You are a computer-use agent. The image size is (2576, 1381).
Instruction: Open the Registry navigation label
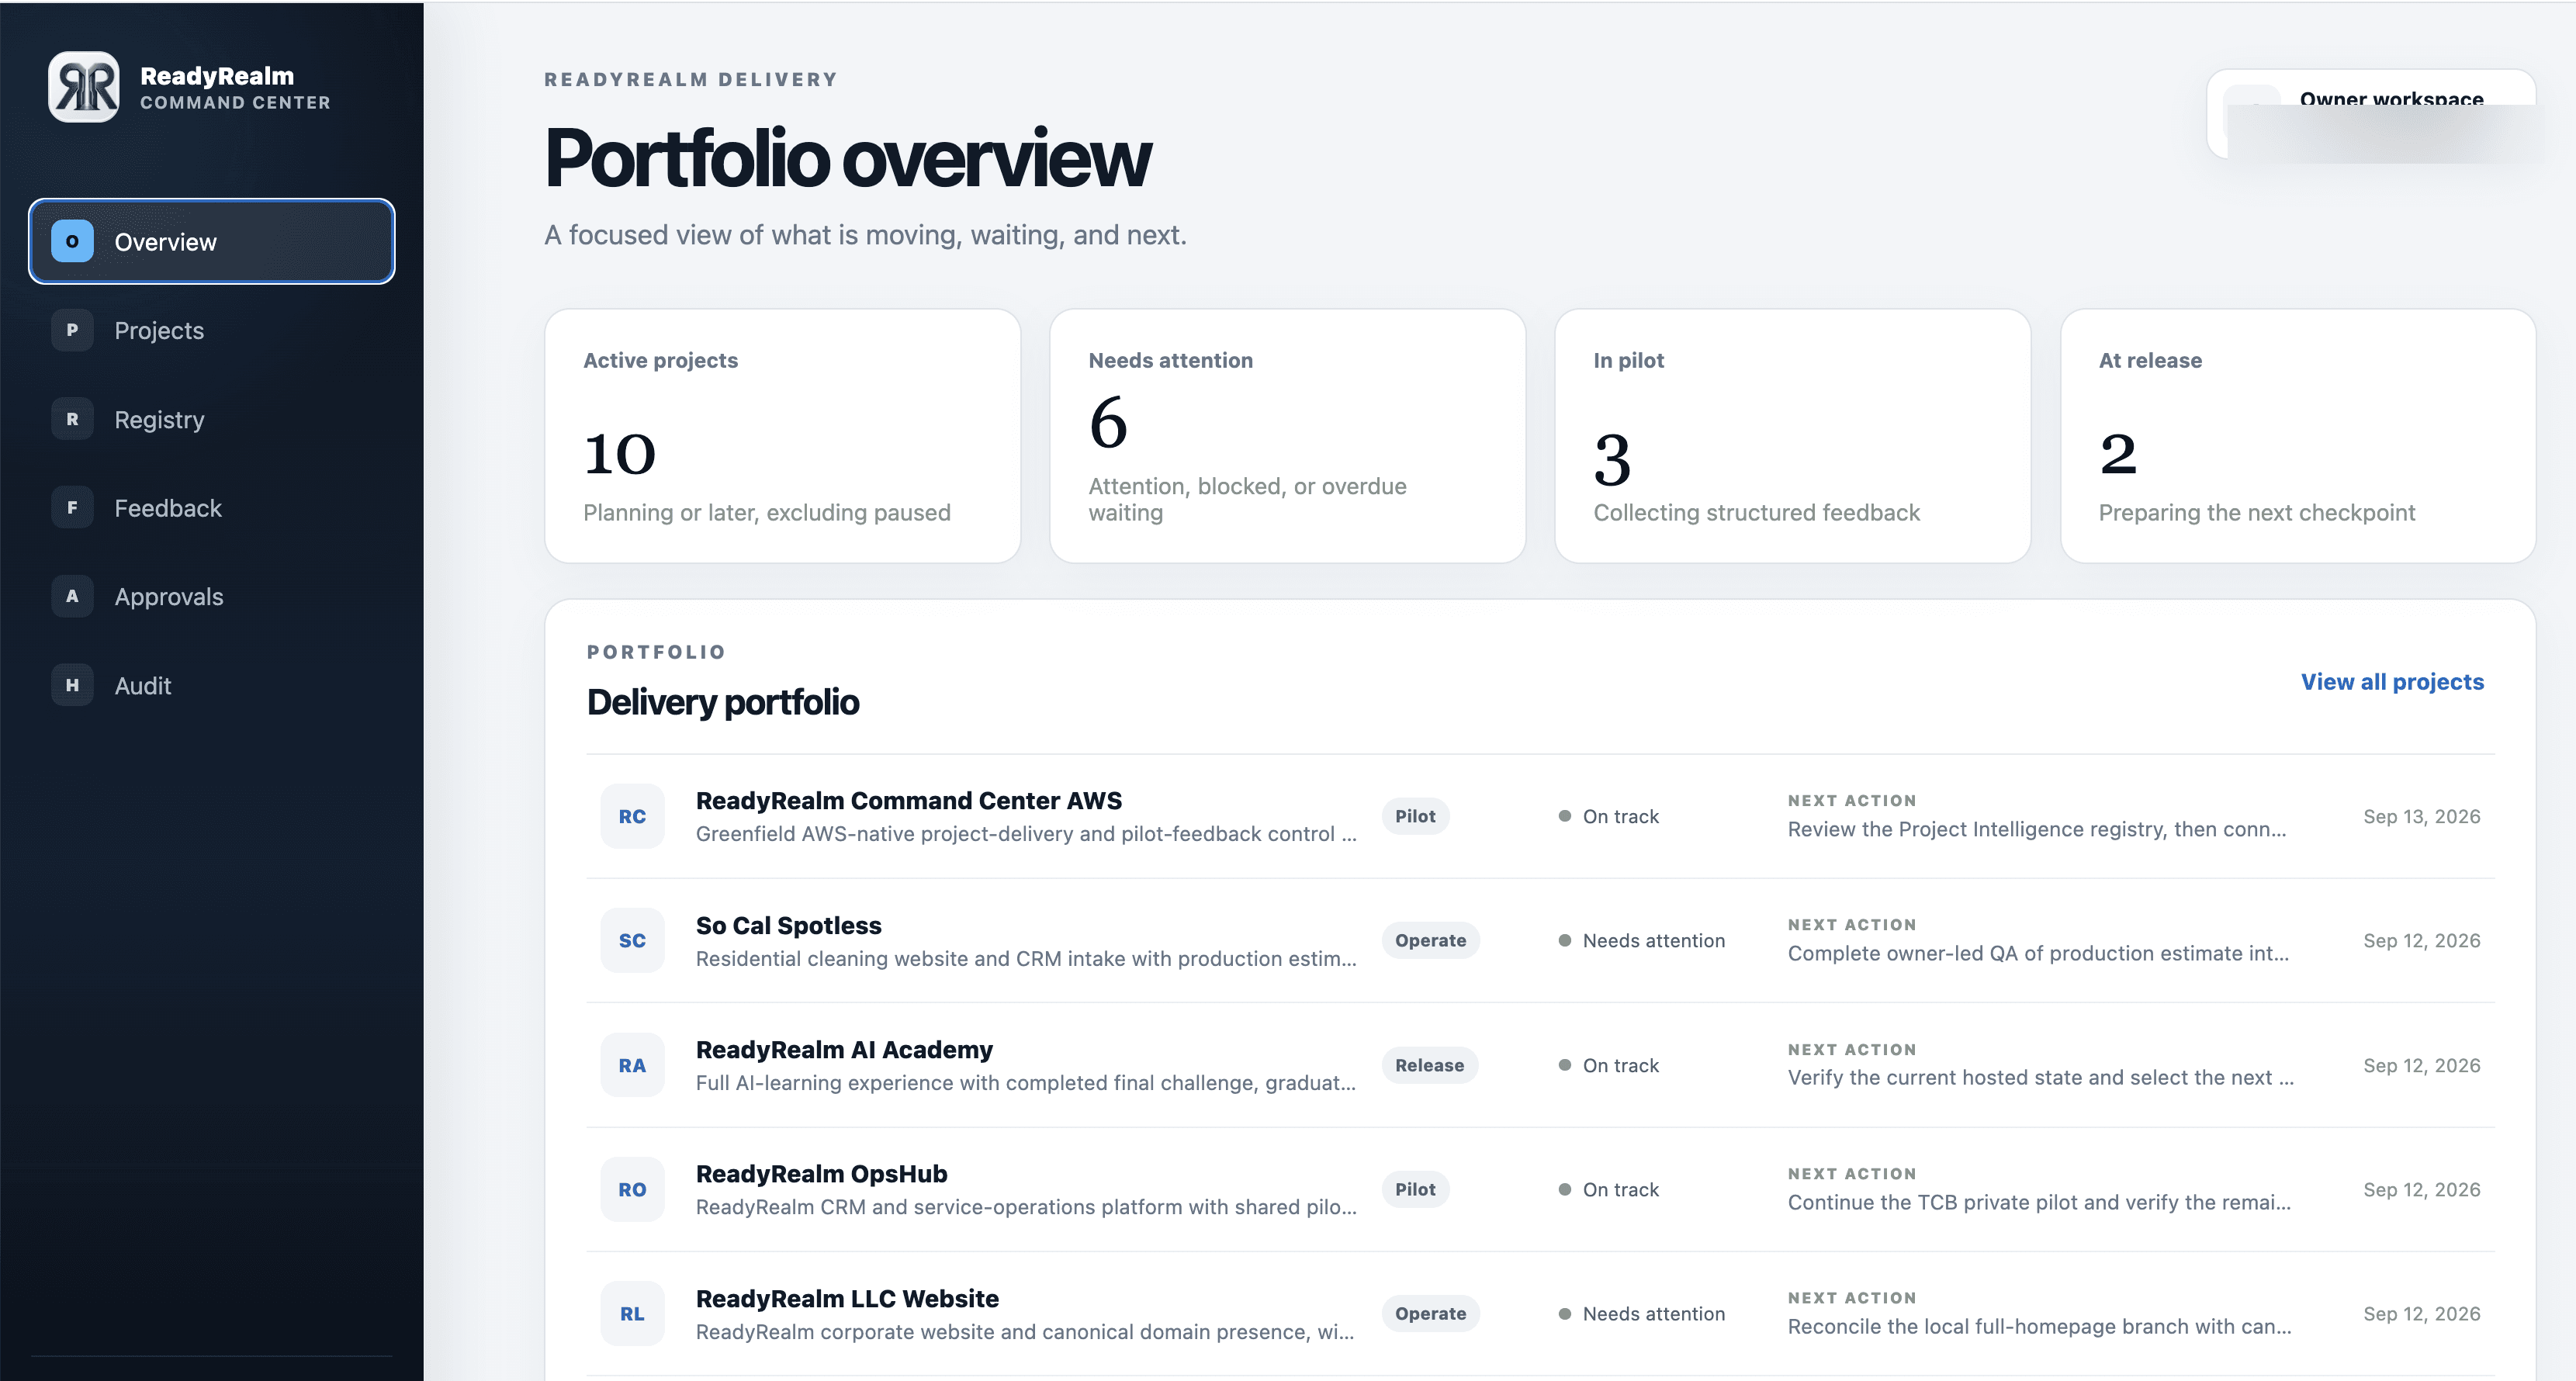[x=159, y=419]
